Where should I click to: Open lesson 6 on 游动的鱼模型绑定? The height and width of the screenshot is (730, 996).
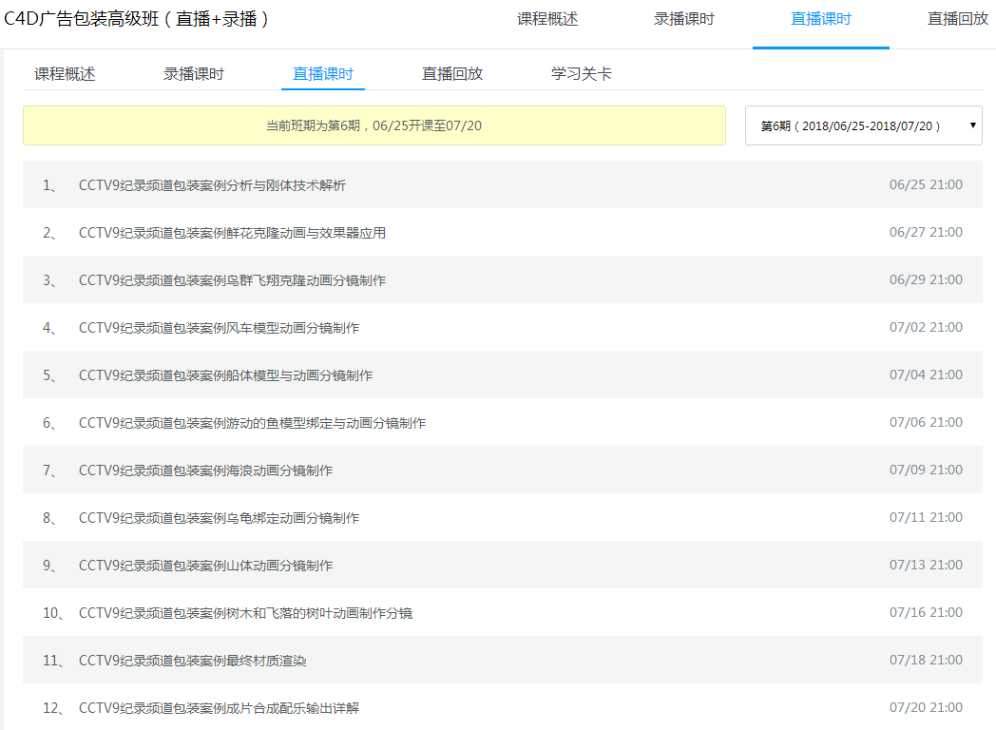[x=252, y=423]
